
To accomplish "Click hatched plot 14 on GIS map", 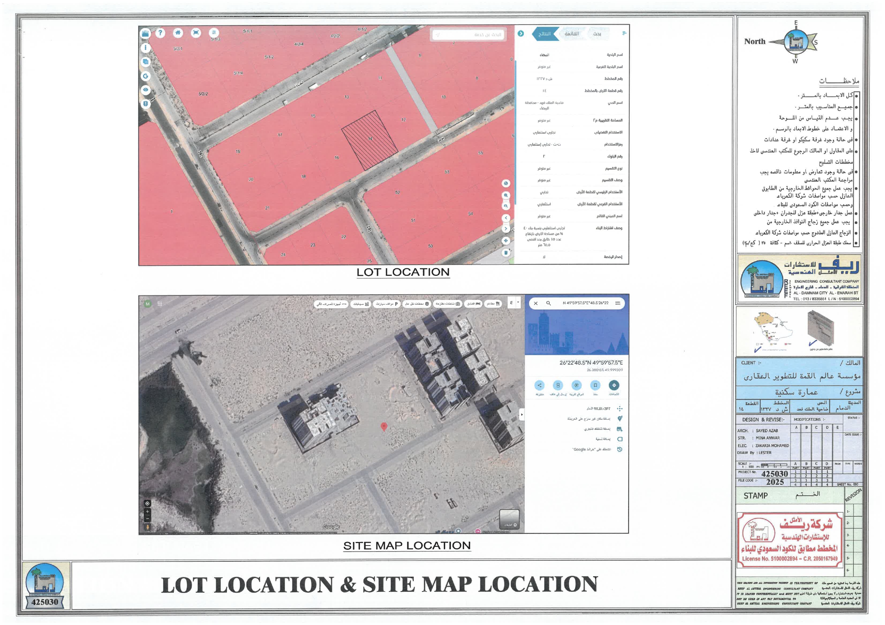I will point(370,140).
